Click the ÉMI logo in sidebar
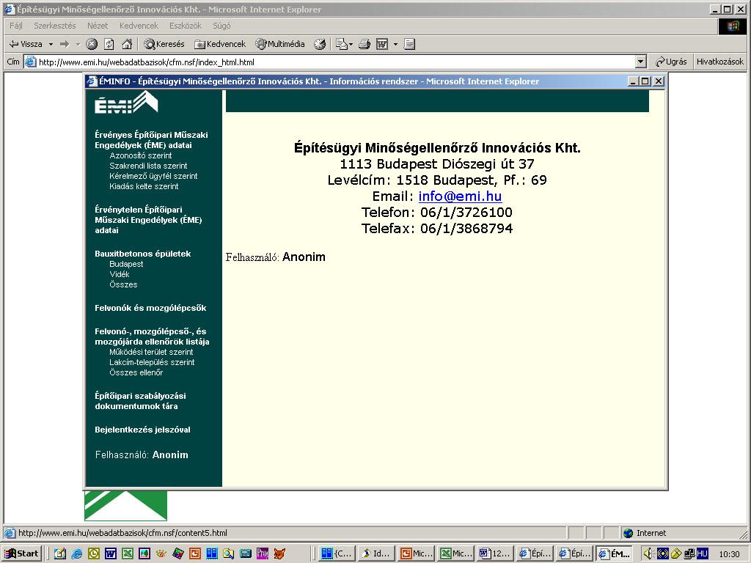751x563 pixels. [x=126, y=103]
